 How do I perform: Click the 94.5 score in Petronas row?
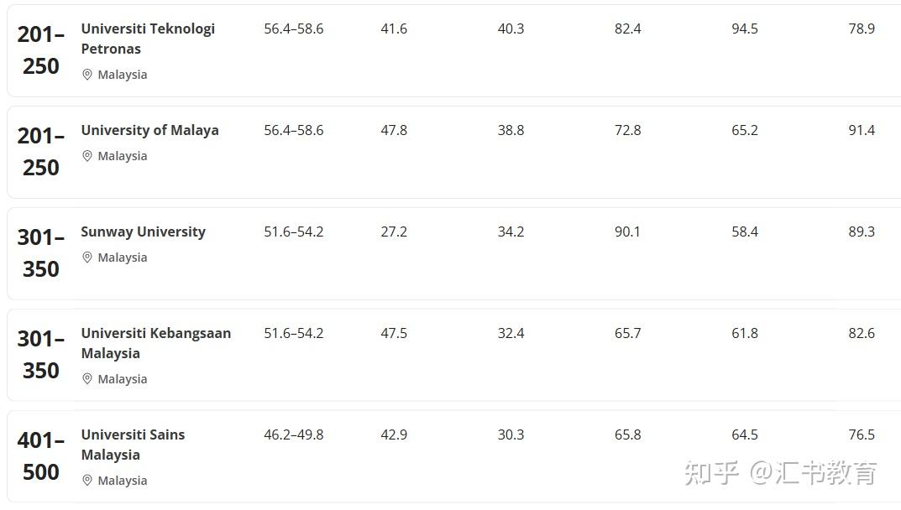744,29
